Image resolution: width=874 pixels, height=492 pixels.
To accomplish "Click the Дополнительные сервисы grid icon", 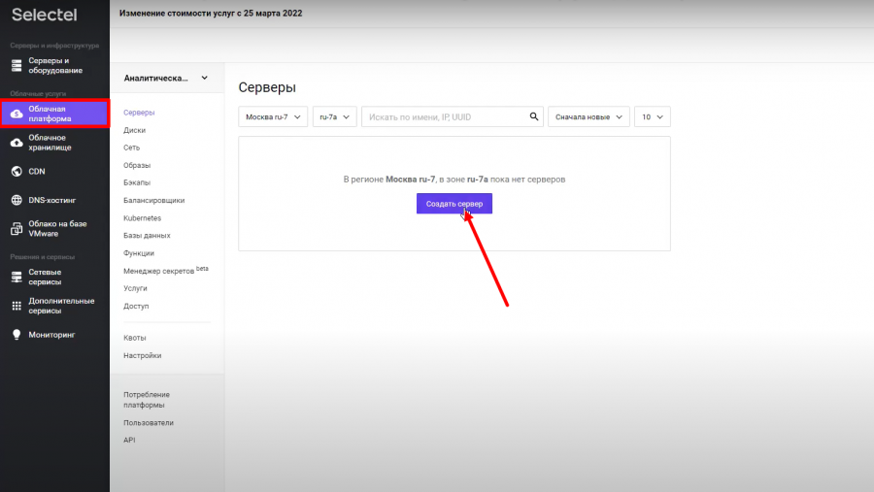I will [x=17, y=306].
